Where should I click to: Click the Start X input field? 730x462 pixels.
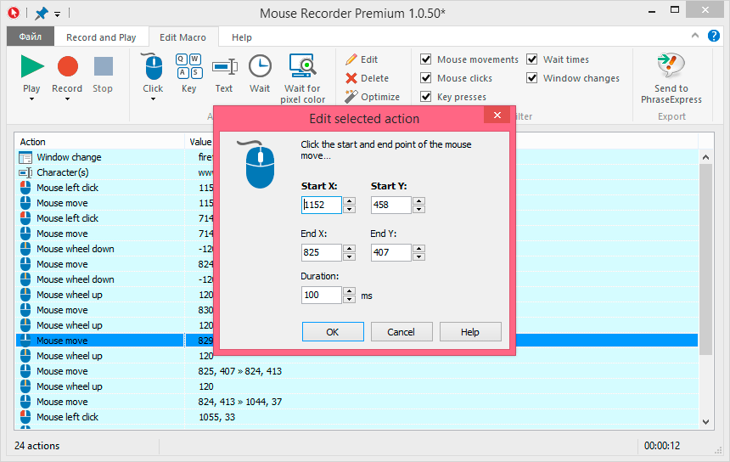click(322, 205)
